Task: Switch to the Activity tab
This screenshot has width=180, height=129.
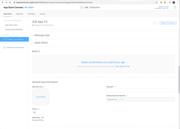Action: 43,14
